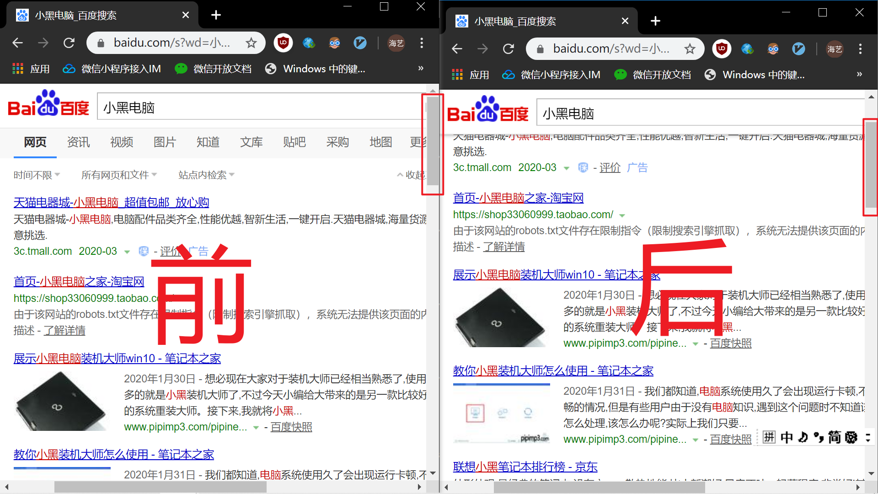878x494 pixels.
Task: Switch to 资讯 search tab
Action: click(x=78, y=142)
